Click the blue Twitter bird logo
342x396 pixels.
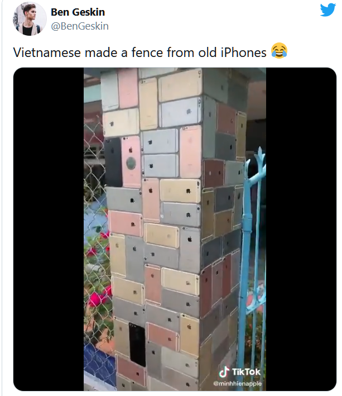[x=328, y=10]
